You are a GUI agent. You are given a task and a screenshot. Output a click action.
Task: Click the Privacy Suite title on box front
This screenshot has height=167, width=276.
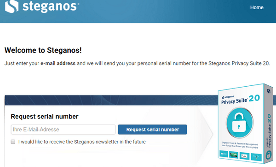[x=234, y=101]
